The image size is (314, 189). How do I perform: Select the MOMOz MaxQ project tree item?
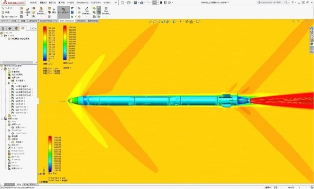[20, 39]
